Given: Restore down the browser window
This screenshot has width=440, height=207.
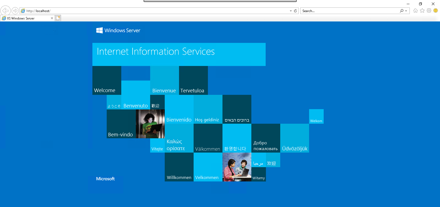Looking at the screenshot, I should 420,4.
